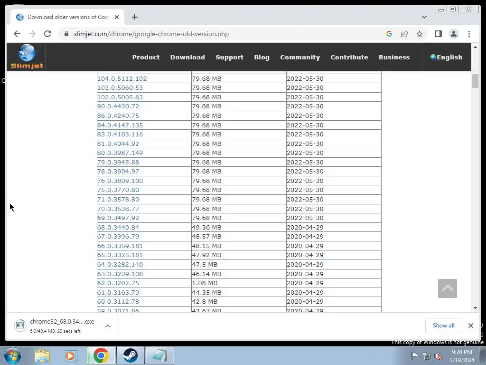Expand the tab search chevron
486x365 pixels.
pyautogui.click(x=424, y=17)
